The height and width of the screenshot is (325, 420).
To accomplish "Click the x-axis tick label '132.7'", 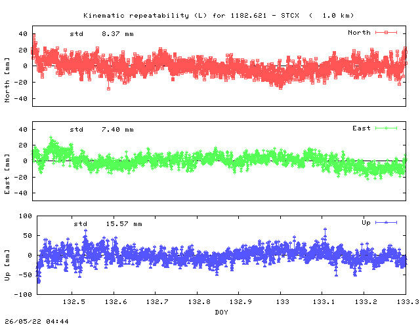I will (157, 302).
